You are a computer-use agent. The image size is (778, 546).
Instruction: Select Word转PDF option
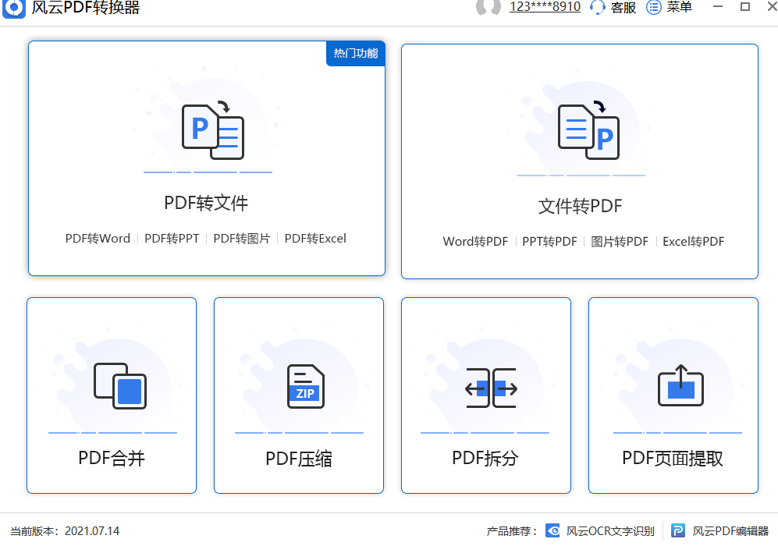[475, 242]
